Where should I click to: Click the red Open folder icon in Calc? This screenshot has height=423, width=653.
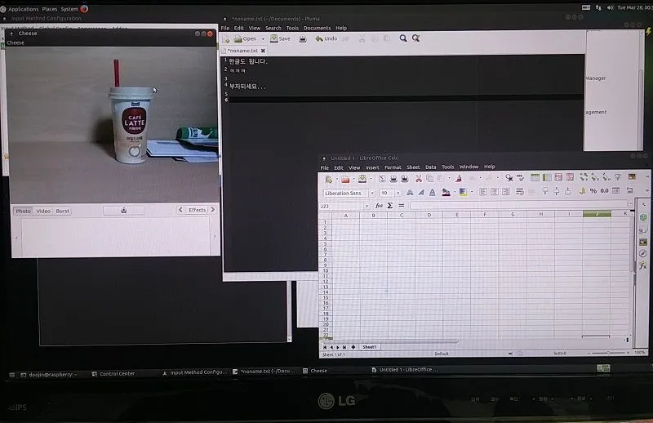345,179
